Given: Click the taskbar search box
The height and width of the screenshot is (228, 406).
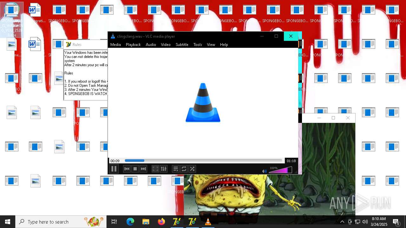Looking at the screenshot, I should tap(61, 222).
